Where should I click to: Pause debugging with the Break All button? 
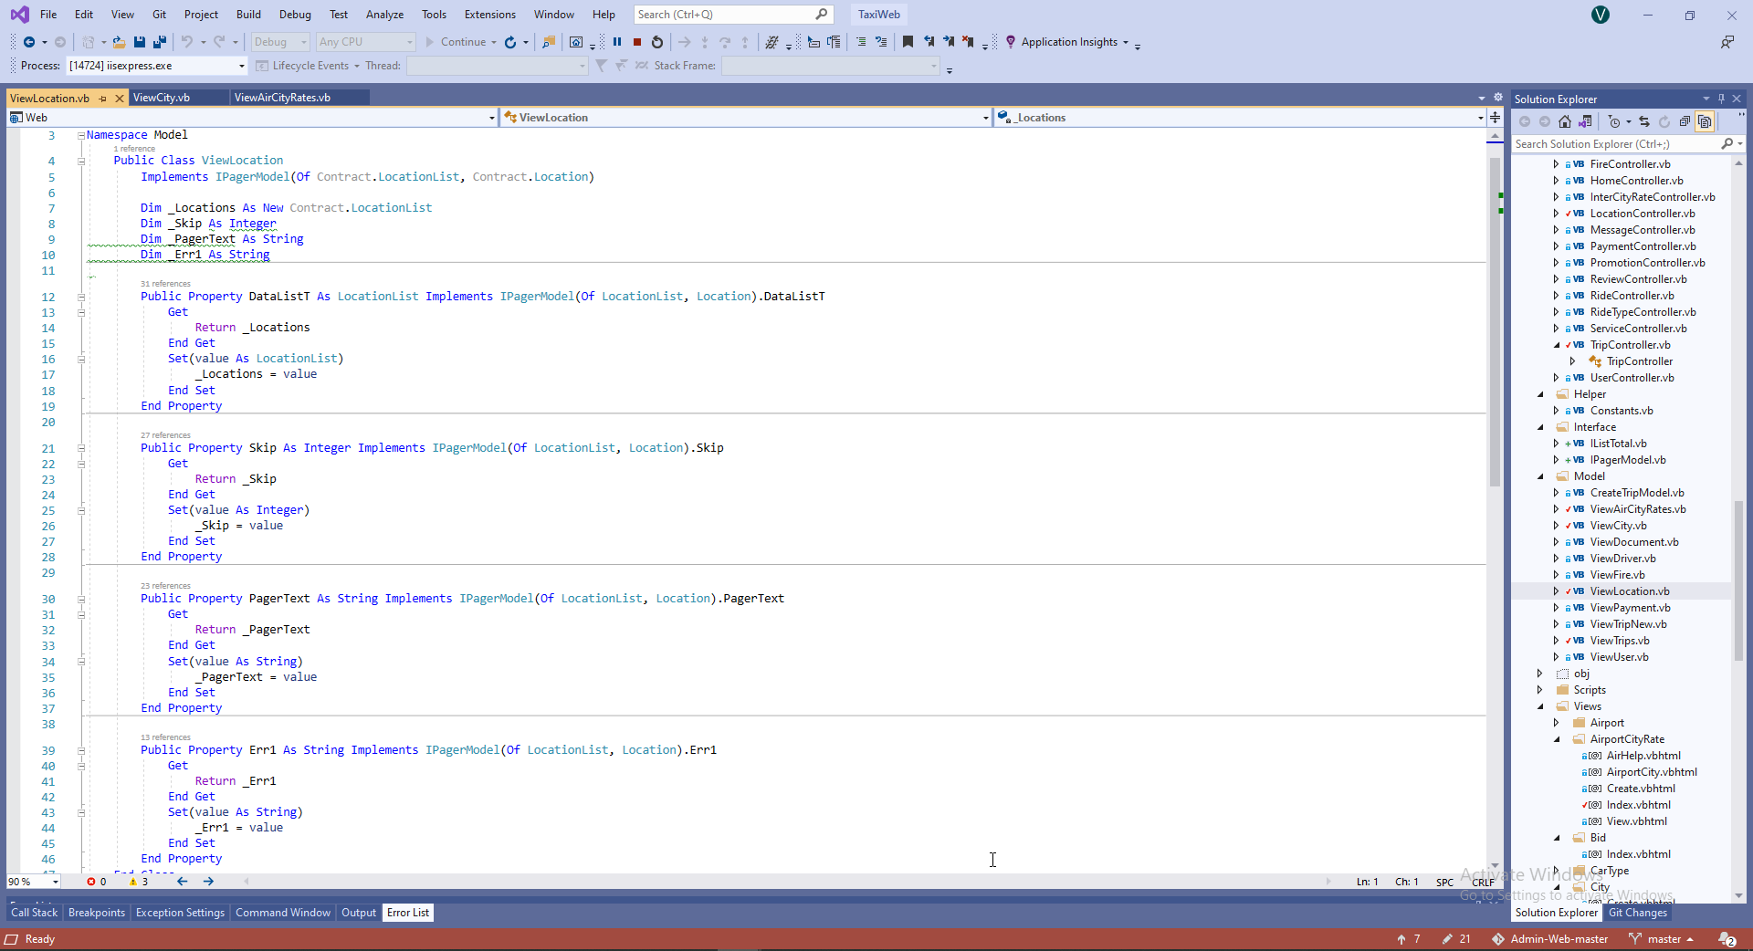click(x=617, y=42)
